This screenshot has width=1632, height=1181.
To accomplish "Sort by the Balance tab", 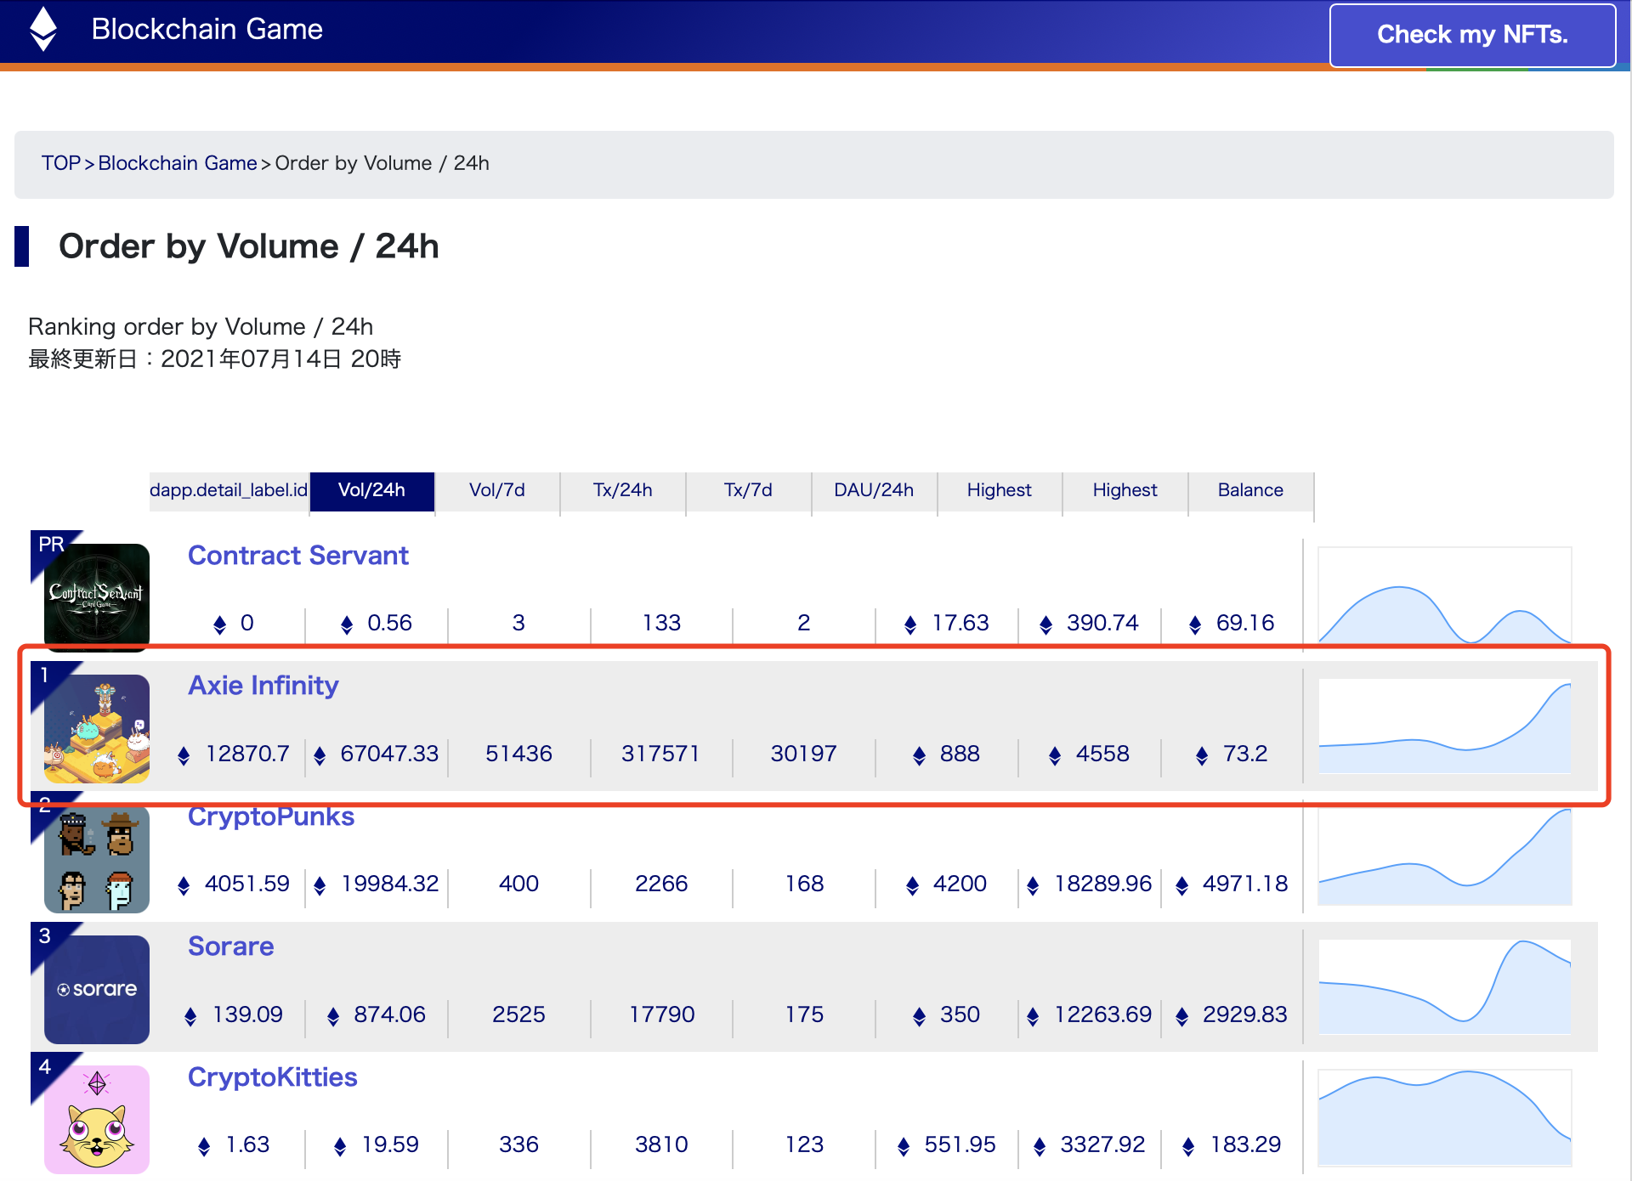I will 1250,490.
